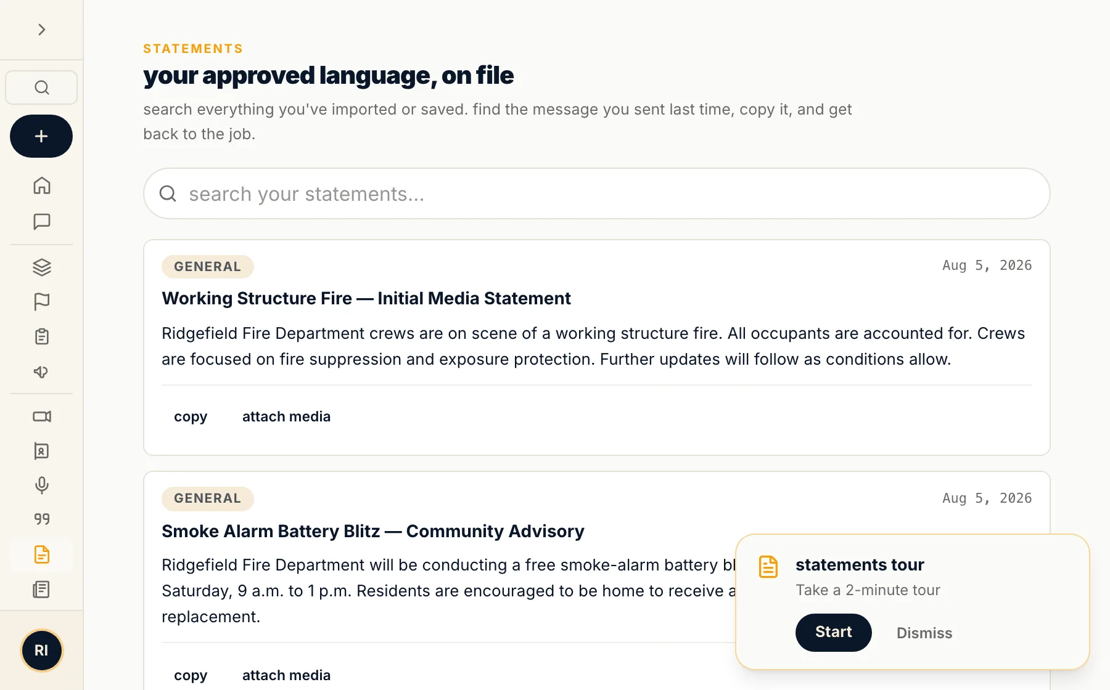This screenshot has height=690, width=1110.
Task: Open the sidebar search icon button
Action: tap(41, 87)
